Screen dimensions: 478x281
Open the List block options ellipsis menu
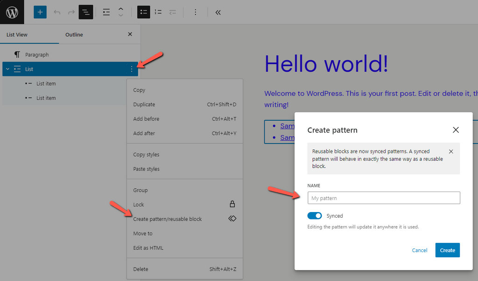tap(131, 69)
